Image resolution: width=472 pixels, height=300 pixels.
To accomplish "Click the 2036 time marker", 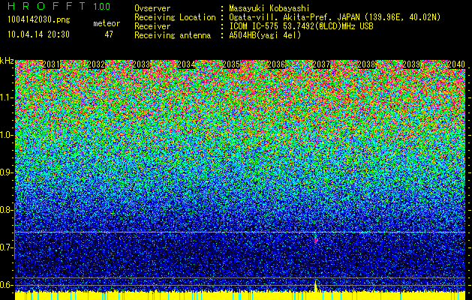I will (276, 64).
